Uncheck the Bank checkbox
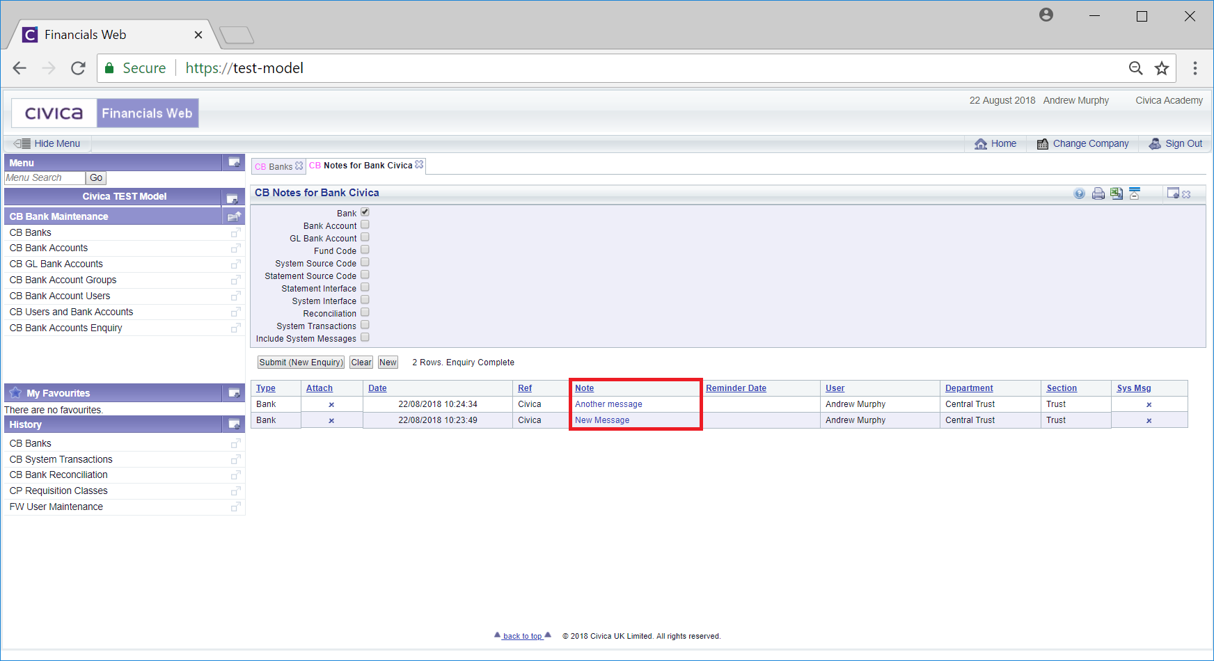Image resolution: width=1214 pixels, height=661 pixels. 365,212
